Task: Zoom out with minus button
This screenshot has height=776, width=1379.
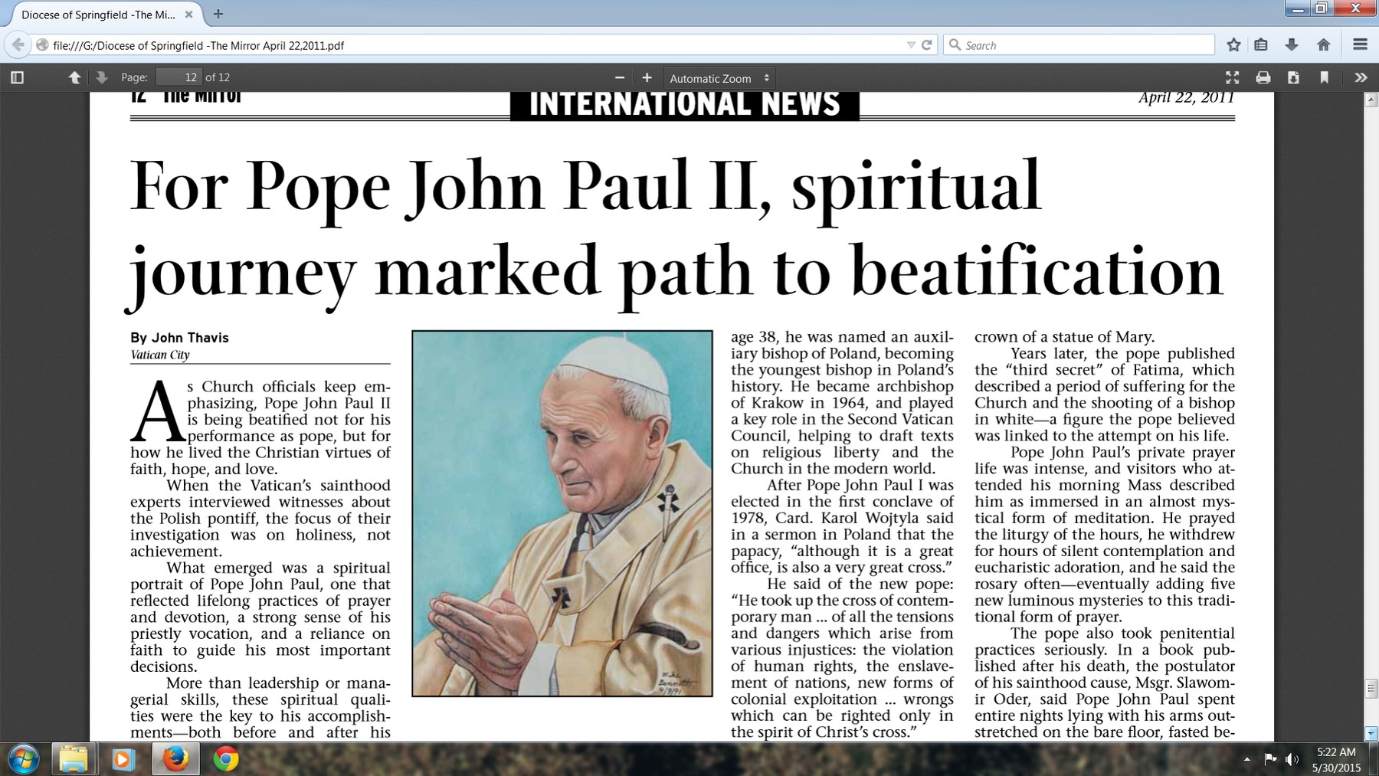Action: [x=620, y=77]
